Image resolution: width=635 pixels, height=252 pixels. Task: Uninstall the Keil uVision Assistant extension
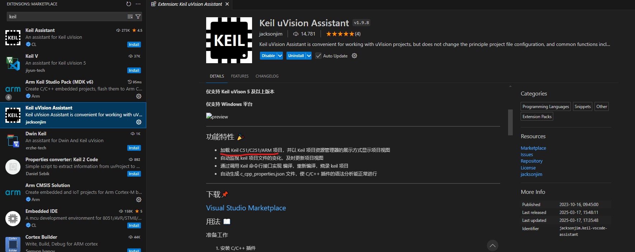tap(296, 56)
